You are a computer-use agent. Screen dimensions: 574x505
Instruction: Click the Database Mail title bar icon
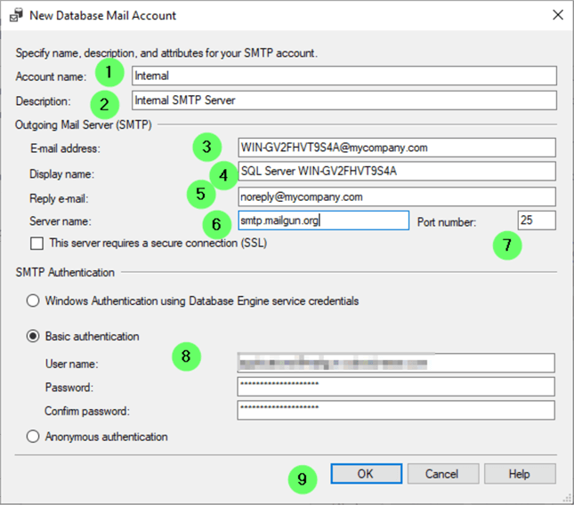point(15,15)
